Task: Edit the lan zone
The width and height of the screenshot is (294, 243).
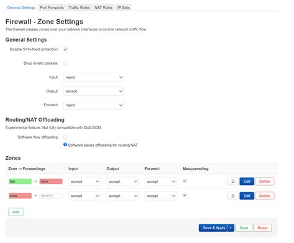Action: coord(247,181)
